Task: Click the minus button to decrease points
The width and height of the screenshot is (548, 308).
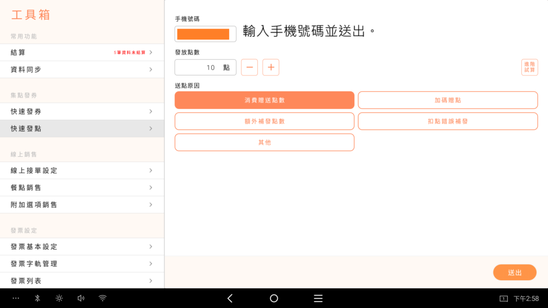Action: (x=249, y=67)
